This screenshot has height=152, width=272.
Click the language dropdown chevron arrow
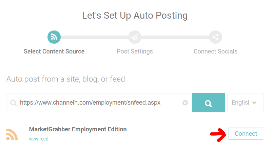click(x=254, y=103)
